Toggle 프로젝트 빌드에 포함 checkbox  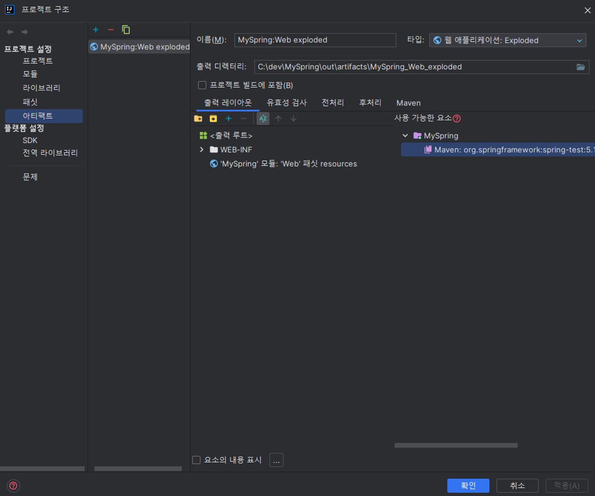click(202, 85)
